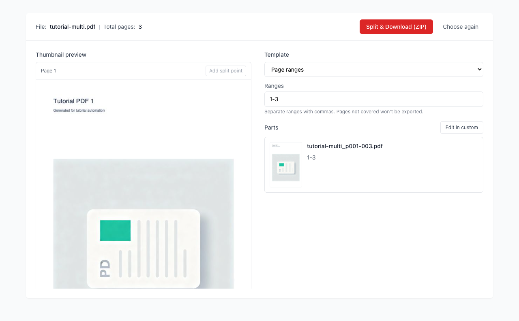This screenshot has width=519, height=321.
Task: Click the total pages count 3
Action: click(140, 27)
